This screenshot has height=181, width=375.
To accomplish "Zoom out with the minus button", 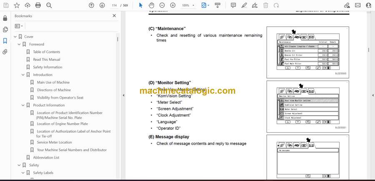I will 162,5.
